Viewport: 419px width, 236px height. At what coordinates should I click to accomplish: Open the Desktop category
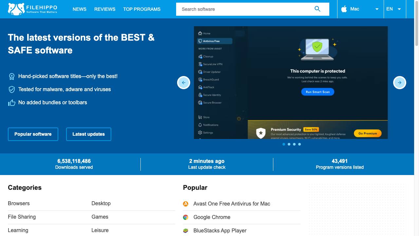pos(101,203)
